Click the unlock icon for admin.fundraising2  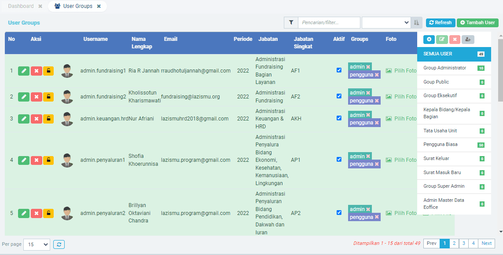tap(48, 97)
